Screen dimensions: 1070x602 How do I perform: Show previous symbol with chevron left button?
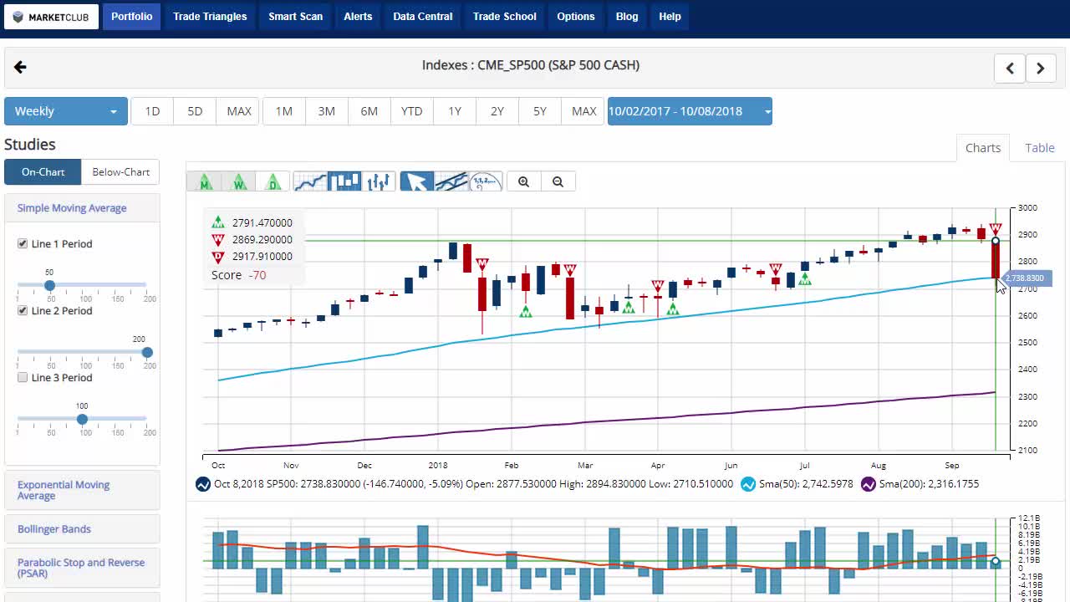(x=1010, y=69)
